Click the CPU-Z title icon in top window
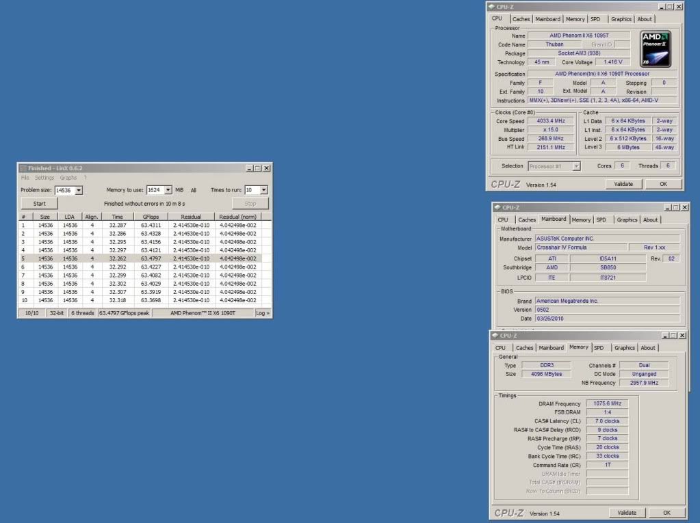 491,7
